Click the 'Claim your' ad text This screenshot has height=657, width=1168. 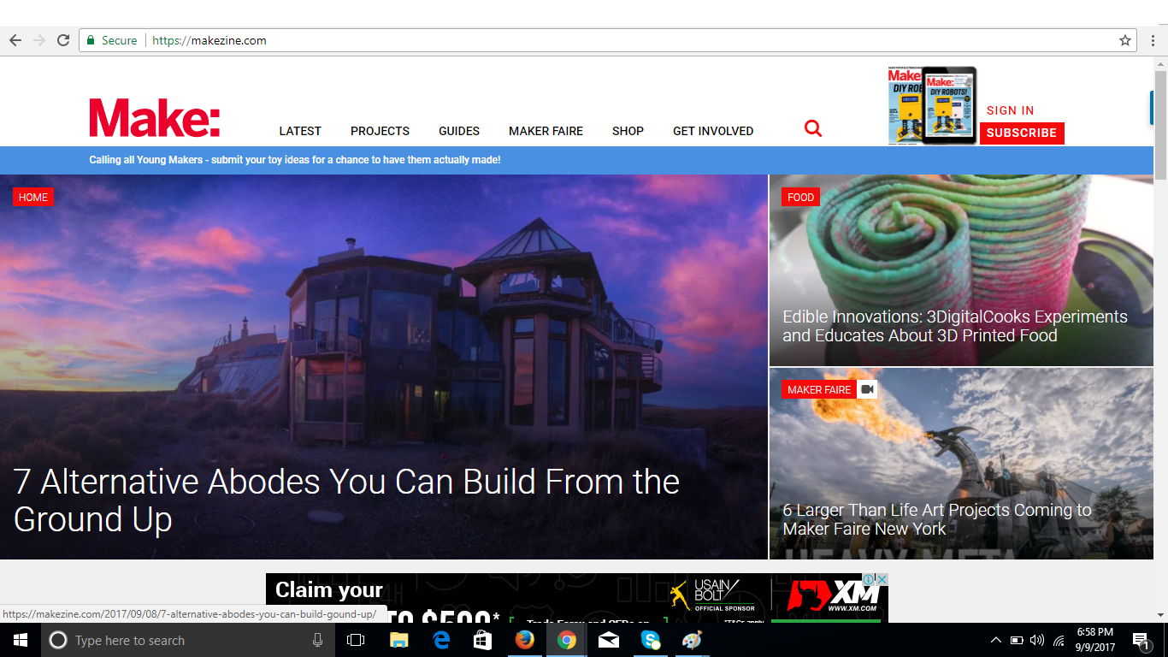point(329,589)
